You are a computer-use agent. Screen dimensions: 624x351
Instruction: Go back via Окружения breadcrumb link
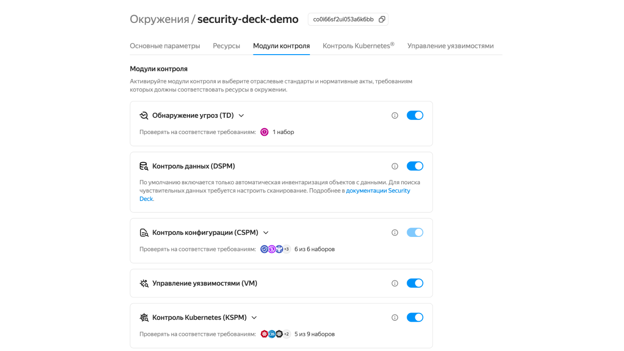click(x=159, y=19)
